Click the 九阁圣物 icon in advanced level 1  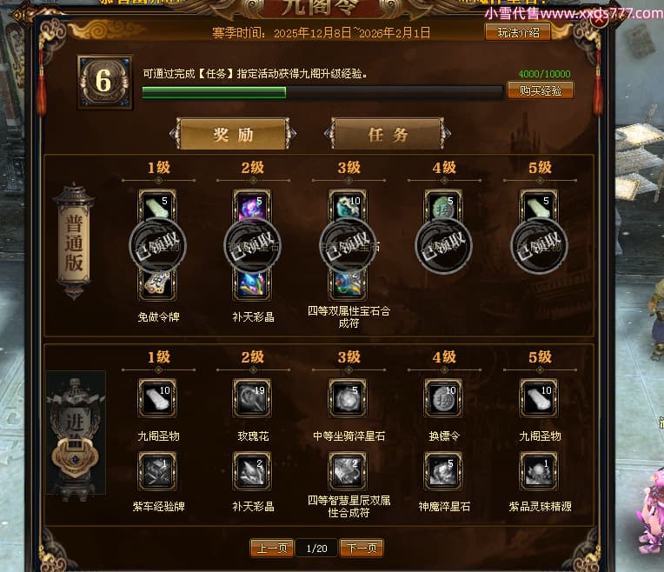[157, 398]
